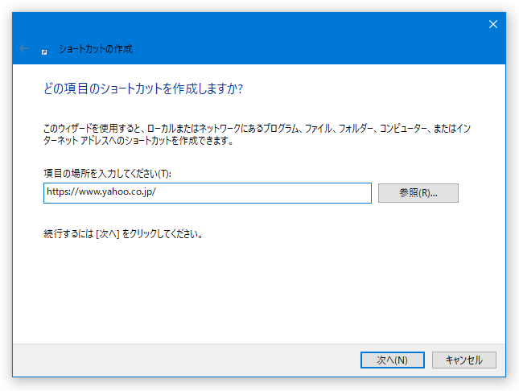Screen dimensions: 519x391
Task: Close the ショートカットの作成 wizard with X
Action: click(493, 24)
